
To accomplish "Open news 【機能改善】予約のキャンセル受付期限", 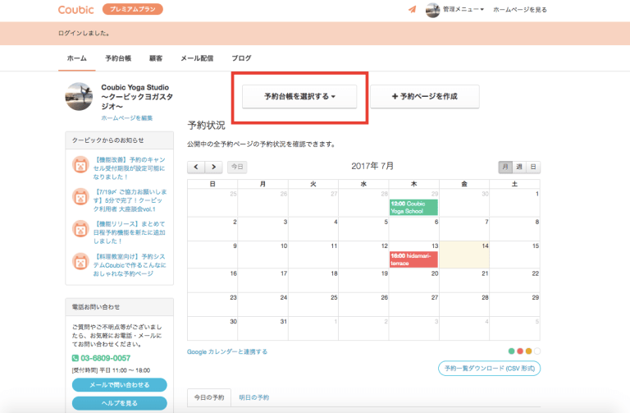I will [130, 168].
